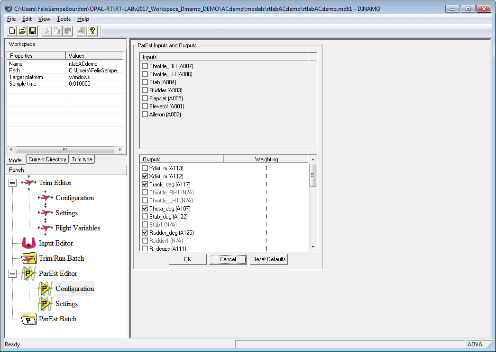Click the Outputs list scroll up arrow
The width and height of the screenshot is (496, 352).
313,159
